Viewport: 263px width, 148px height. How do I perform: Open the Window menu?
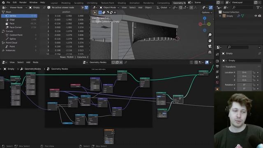click(33, 2)
